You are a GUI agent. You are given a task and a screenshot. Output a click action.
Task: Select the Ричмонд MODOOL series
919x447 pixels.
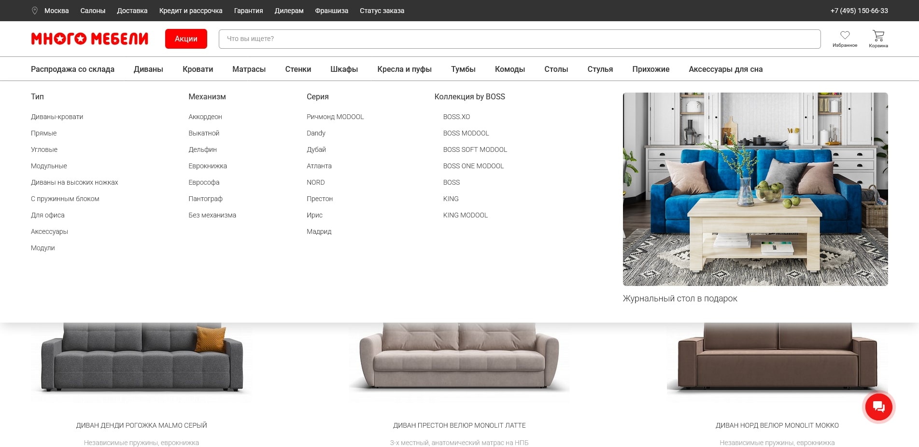click(x=335, y=117)
